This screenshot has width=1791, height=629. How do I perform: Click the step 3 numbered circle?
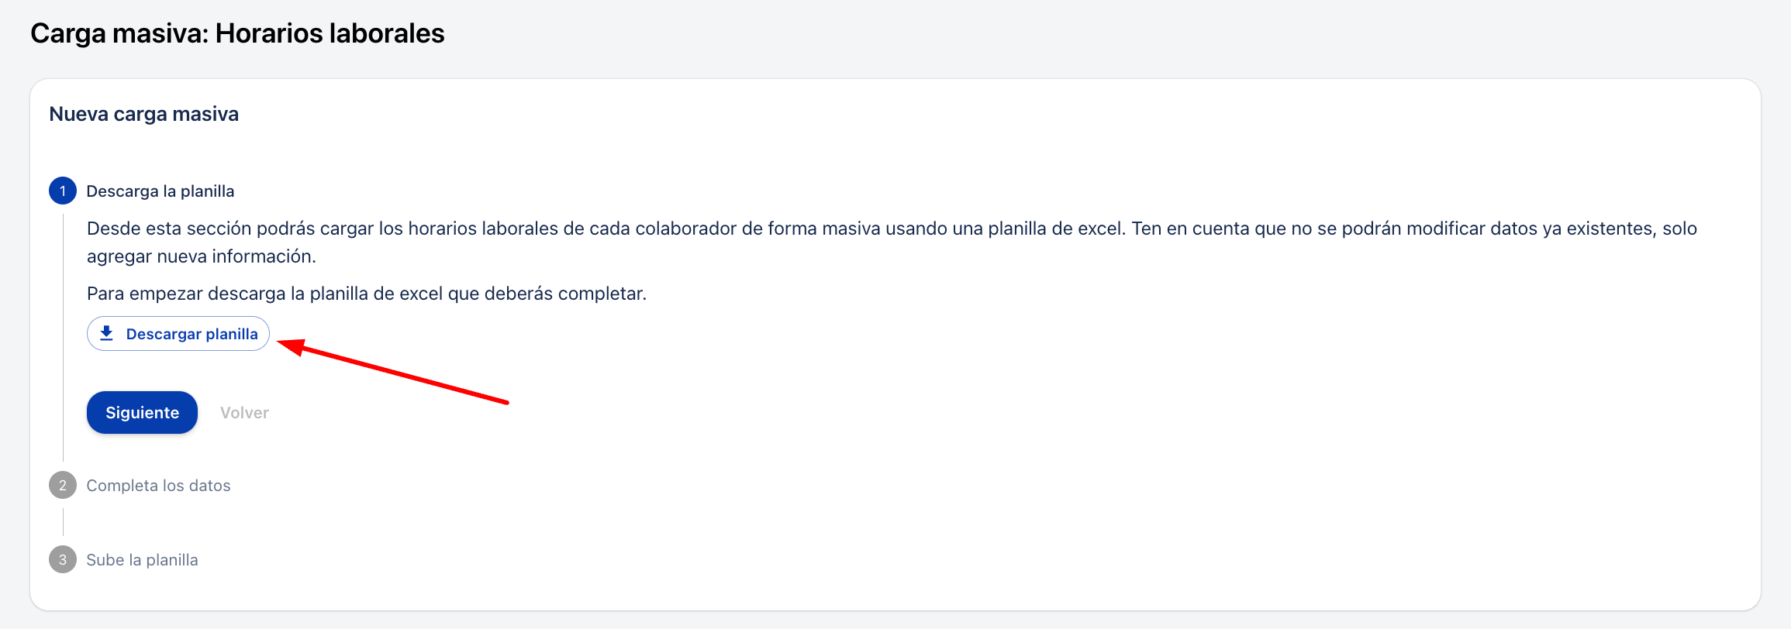tap(63, 559)
